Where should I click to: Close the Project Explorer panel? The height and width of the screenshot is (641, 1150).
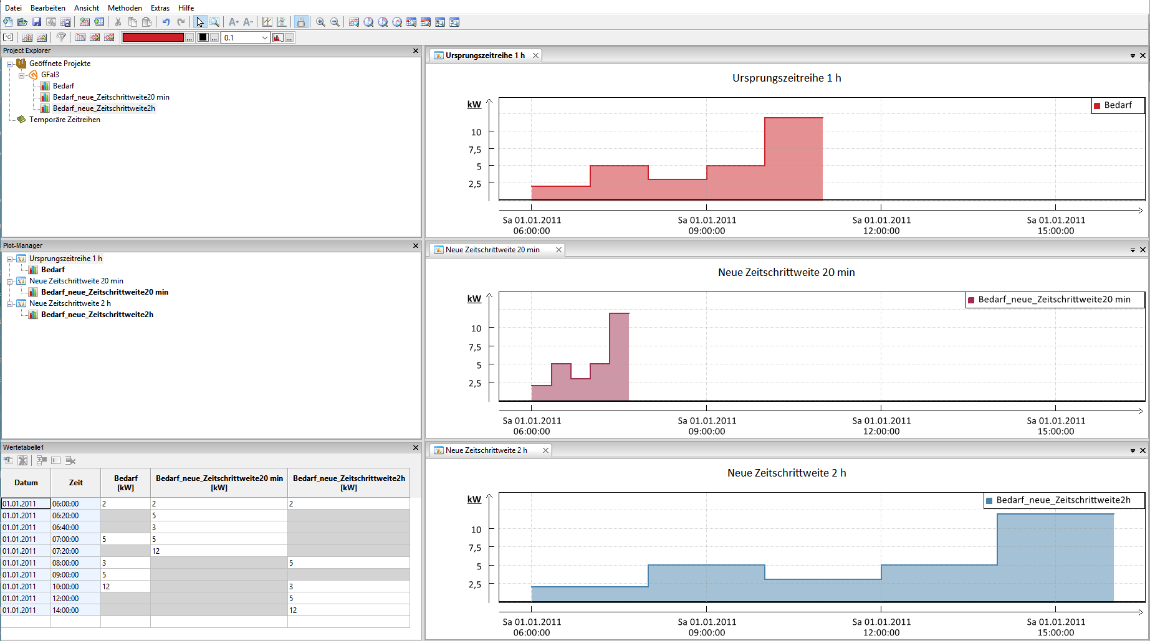(416, 51)
